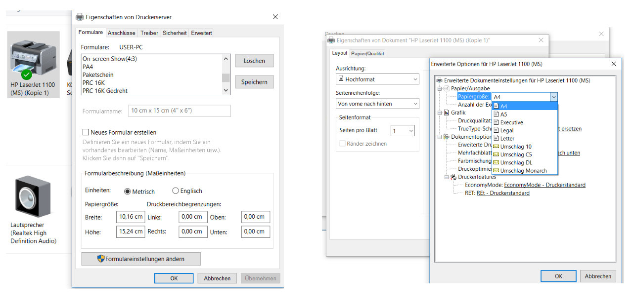The image size is (633, 307).
Task: Choose Umschlag DL from the Papiergröße list
Action: (x=525, y=162)
